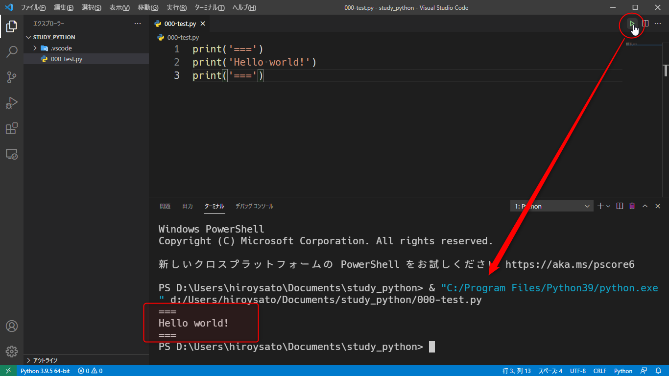Switch to the デバッグ コンソール tab

pos(254,206)
